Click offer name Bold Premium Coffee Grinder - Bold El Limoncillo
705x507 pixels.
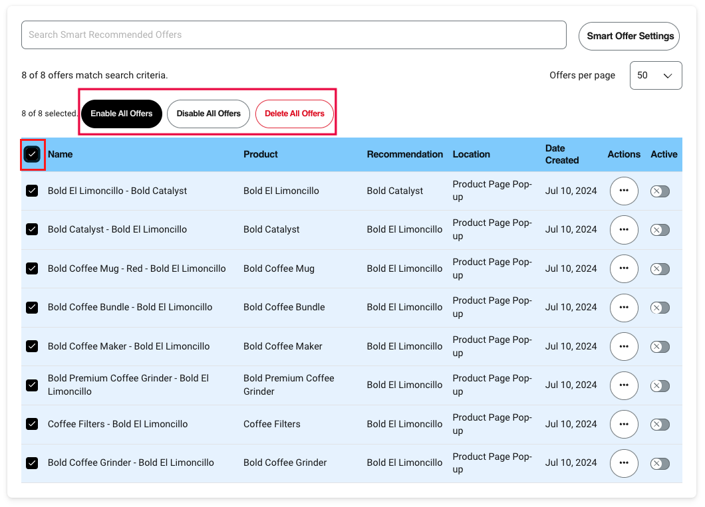[x=128, y=385]
